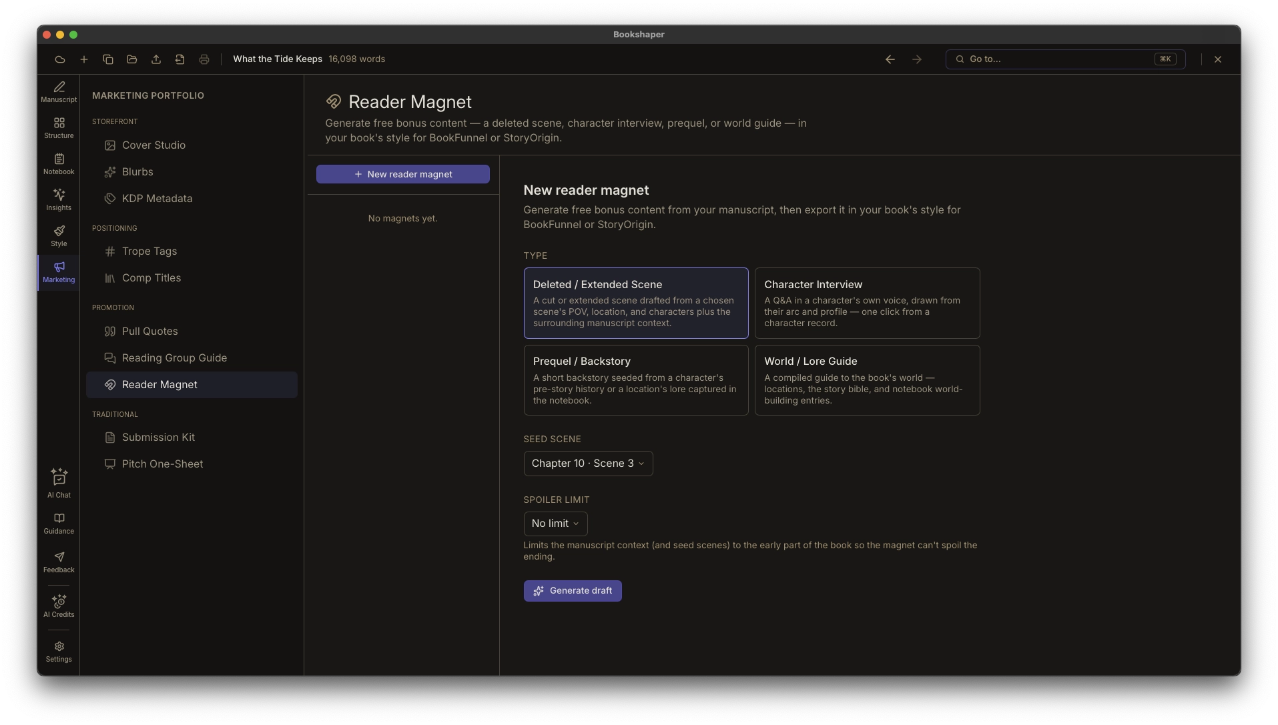Select the Deleted / Extended Scene type card
Image resolution: width=1278 pixels, height=725 pixels.
pos(636,303)
